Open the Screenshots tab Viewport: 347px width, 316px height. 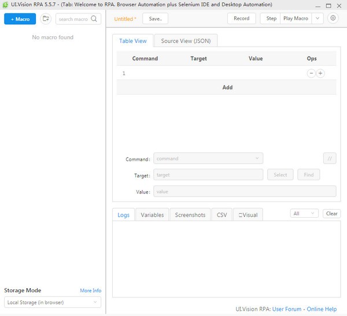tap(190, 215)
